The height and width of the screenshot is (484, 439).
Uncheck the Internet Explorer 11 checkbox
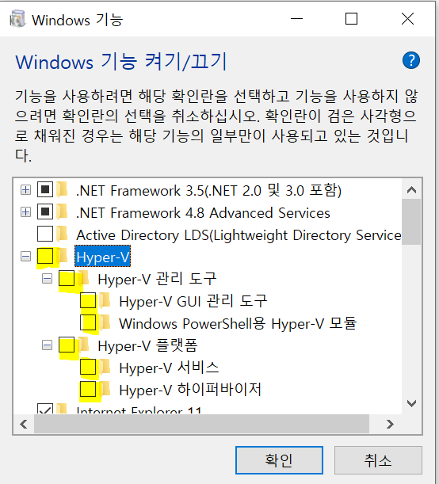tap(45, 409)
